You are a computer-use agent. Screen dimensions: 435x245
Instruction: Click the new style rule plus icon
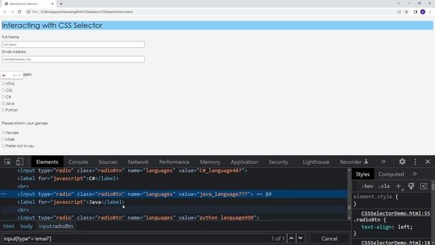tap(399, 186)
